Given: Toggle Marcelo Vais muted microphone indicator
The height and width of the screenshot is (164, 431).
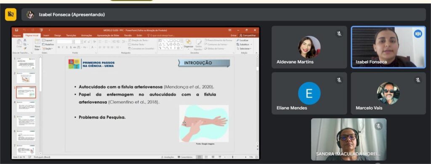Looking at the screenshot, I should coord(418,80).
